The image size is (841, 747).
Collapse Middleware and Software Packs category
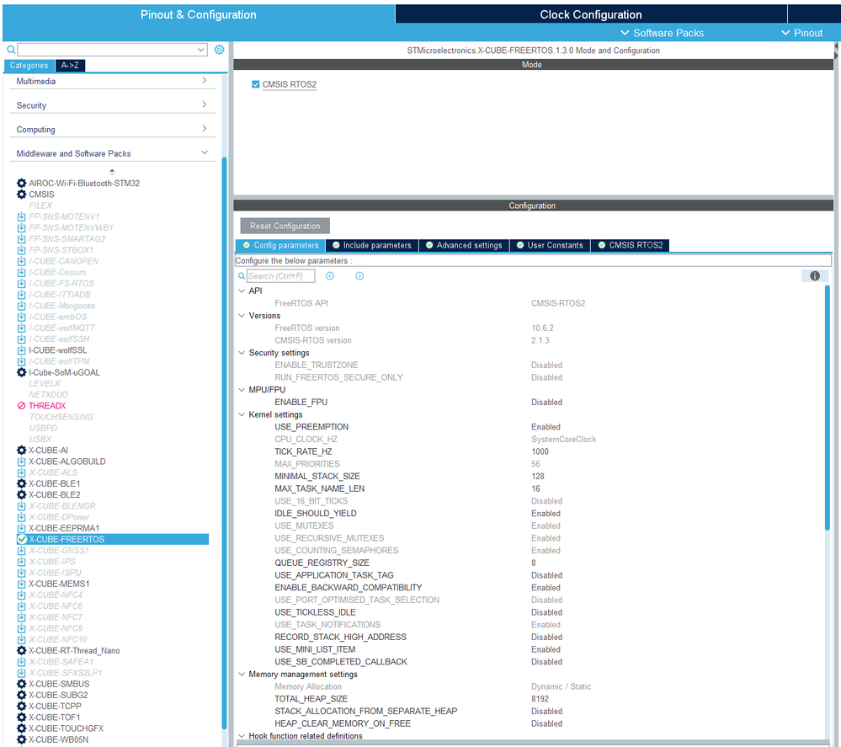click(205, 152)
